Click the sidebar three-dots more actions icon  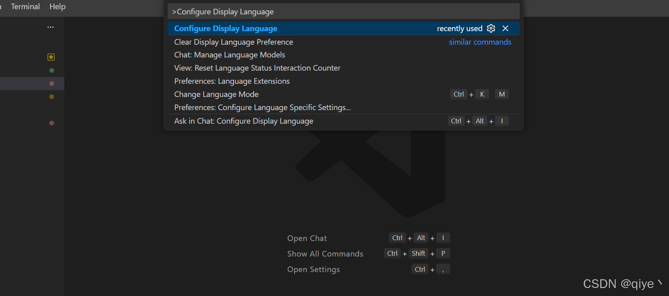coord(50,27)
